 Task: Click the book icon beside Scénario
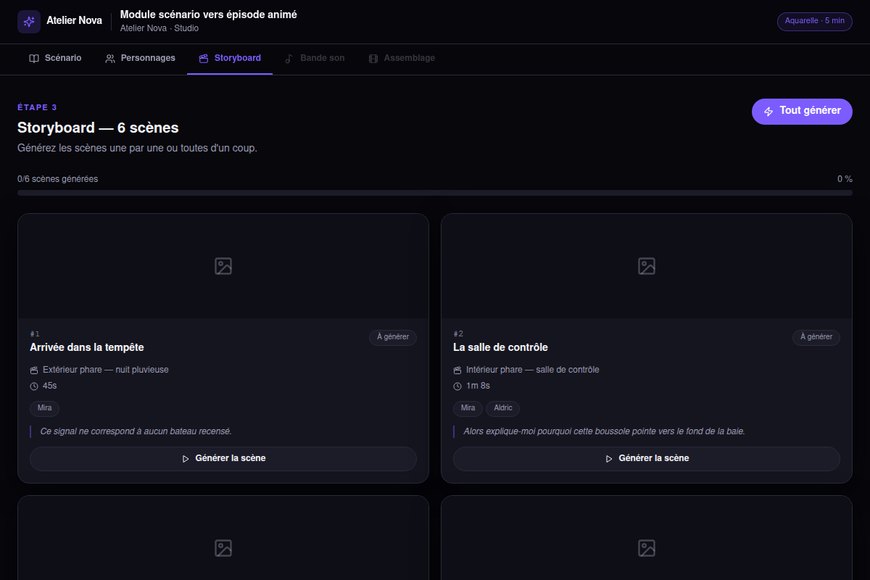click(34, 58)
